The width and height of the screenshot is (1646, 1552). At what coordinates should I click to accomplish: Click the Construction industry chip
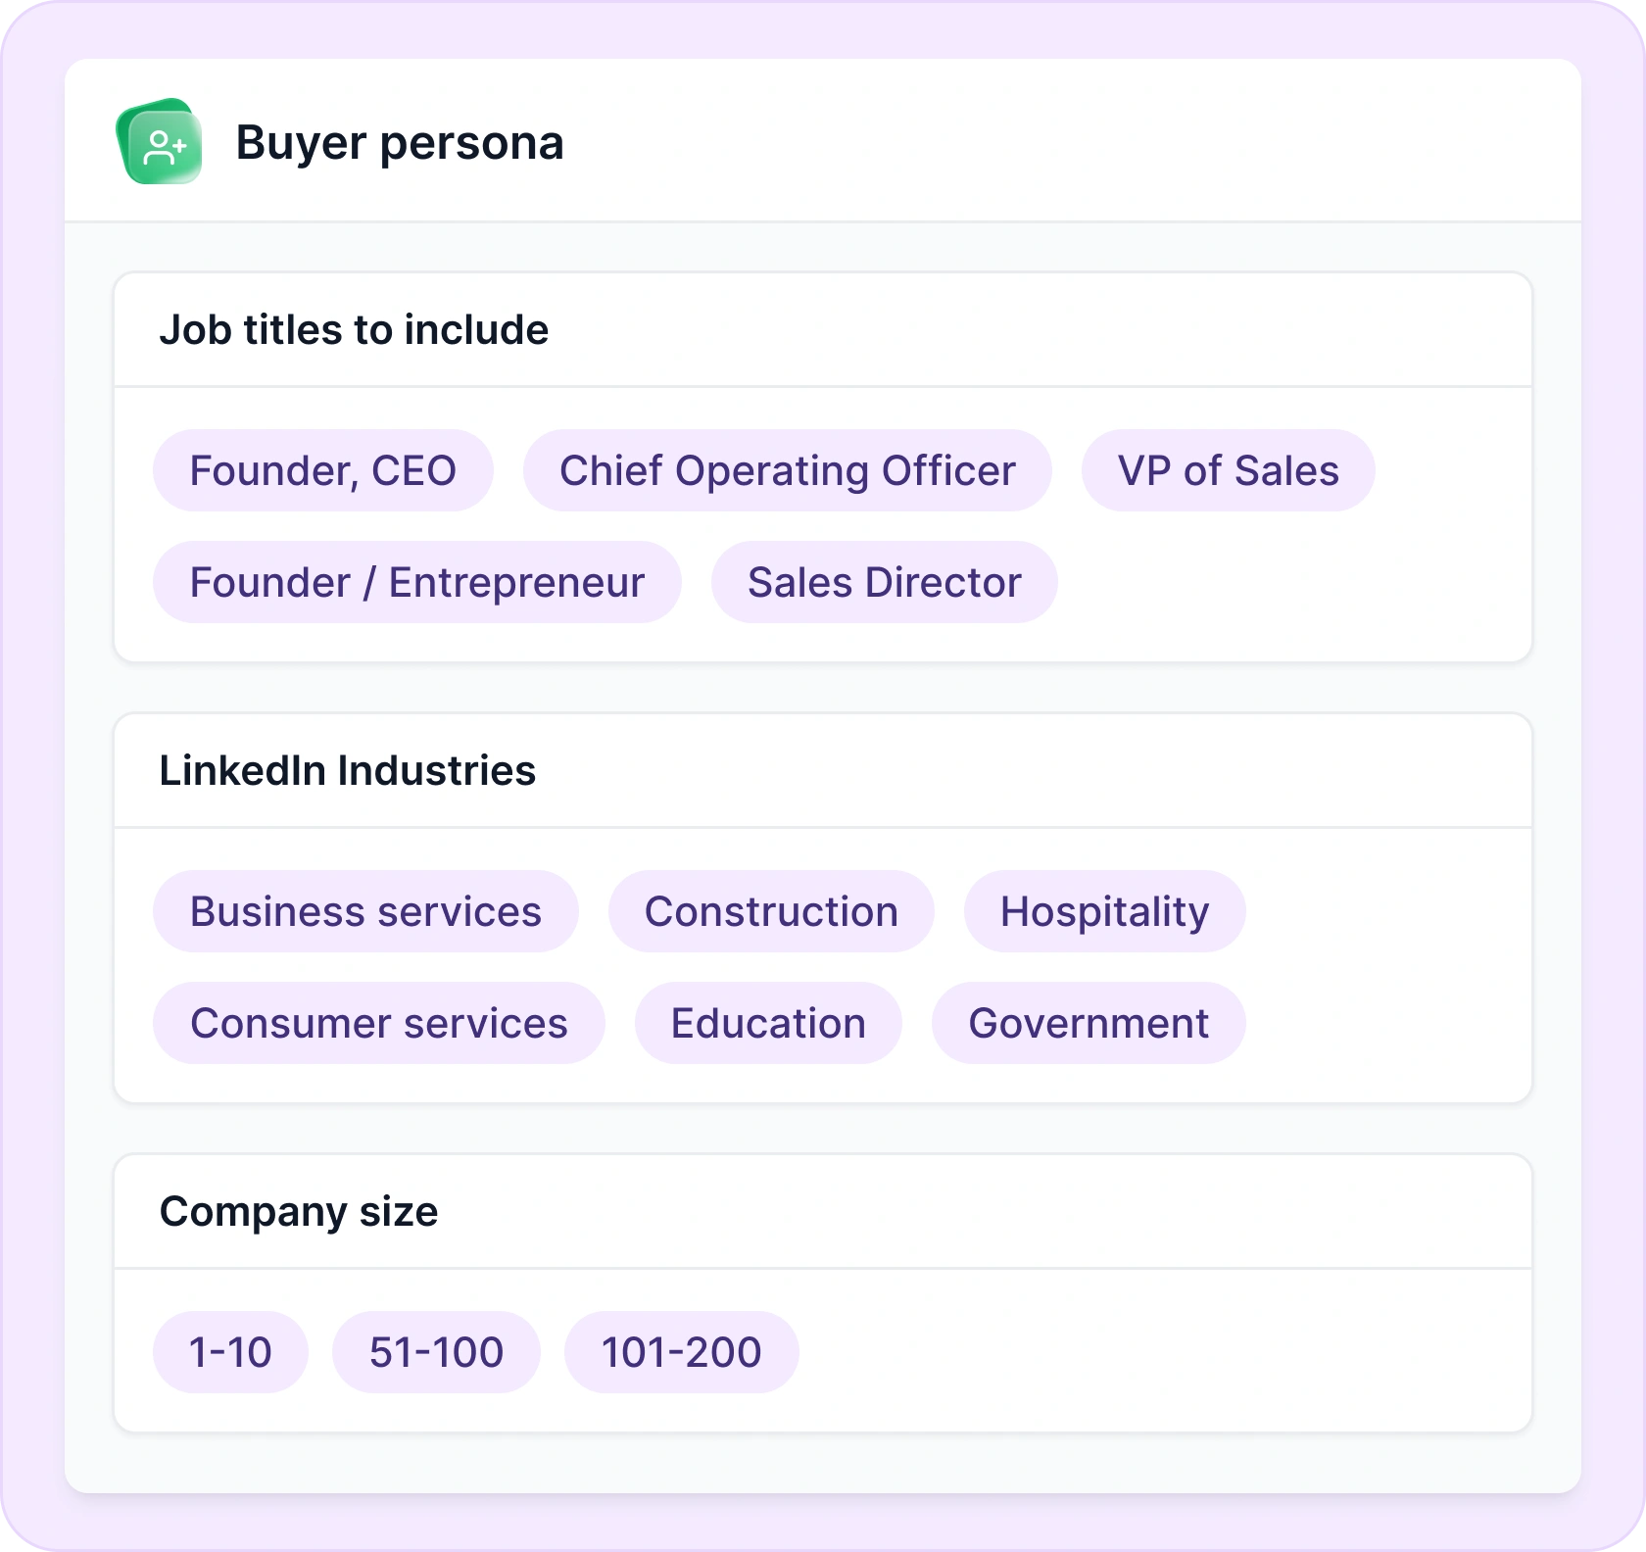point(771,911)
